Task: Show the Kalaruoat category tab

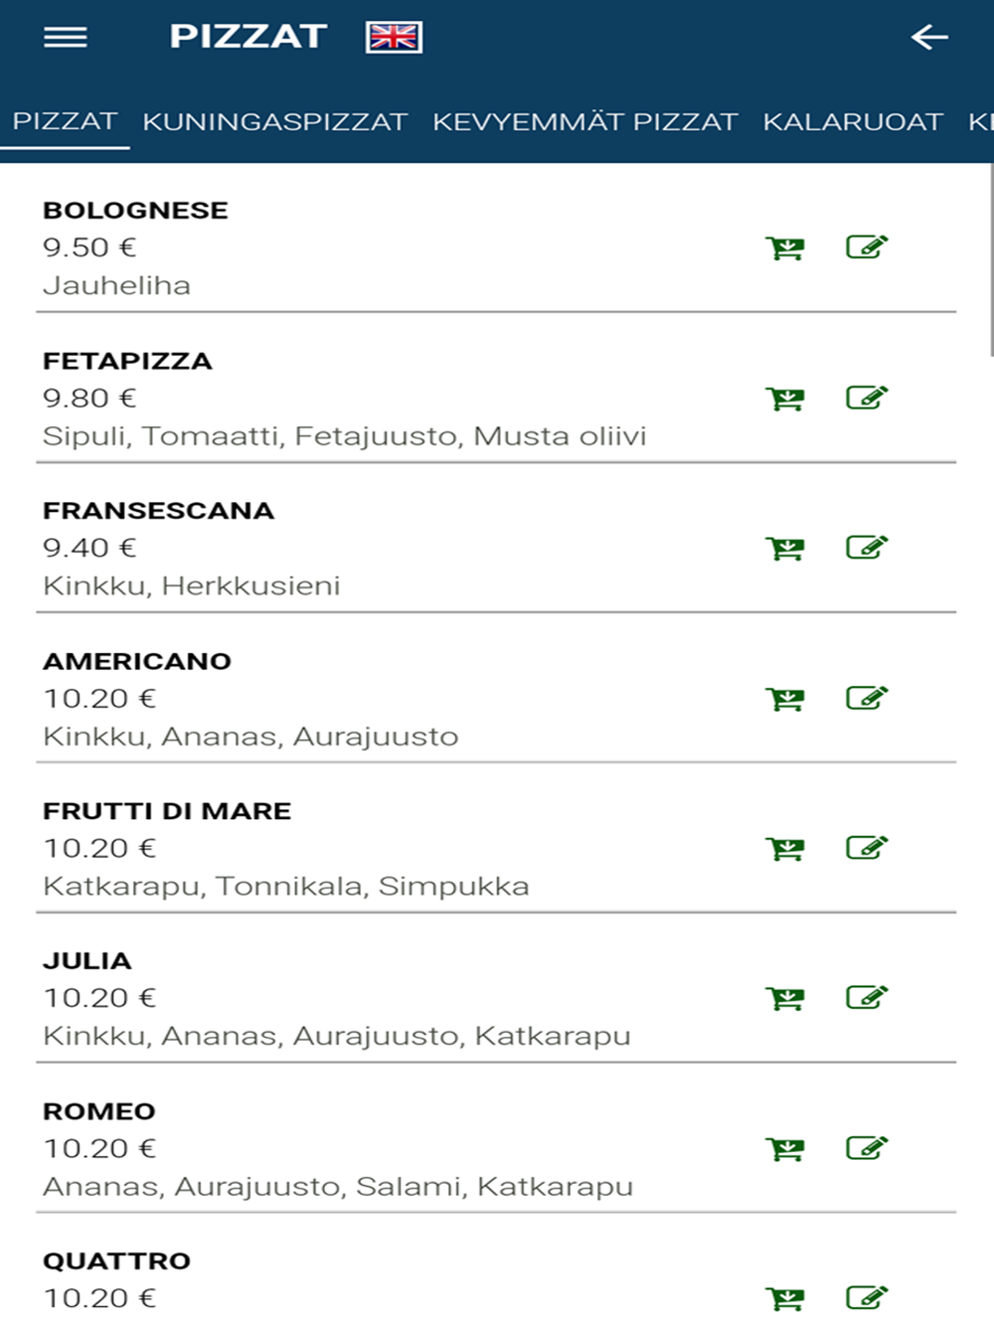Action: (x=853, y=121)
